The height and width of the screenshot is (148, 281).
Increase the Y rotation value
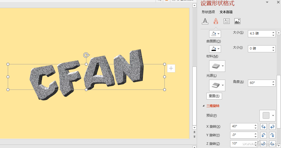256,134
